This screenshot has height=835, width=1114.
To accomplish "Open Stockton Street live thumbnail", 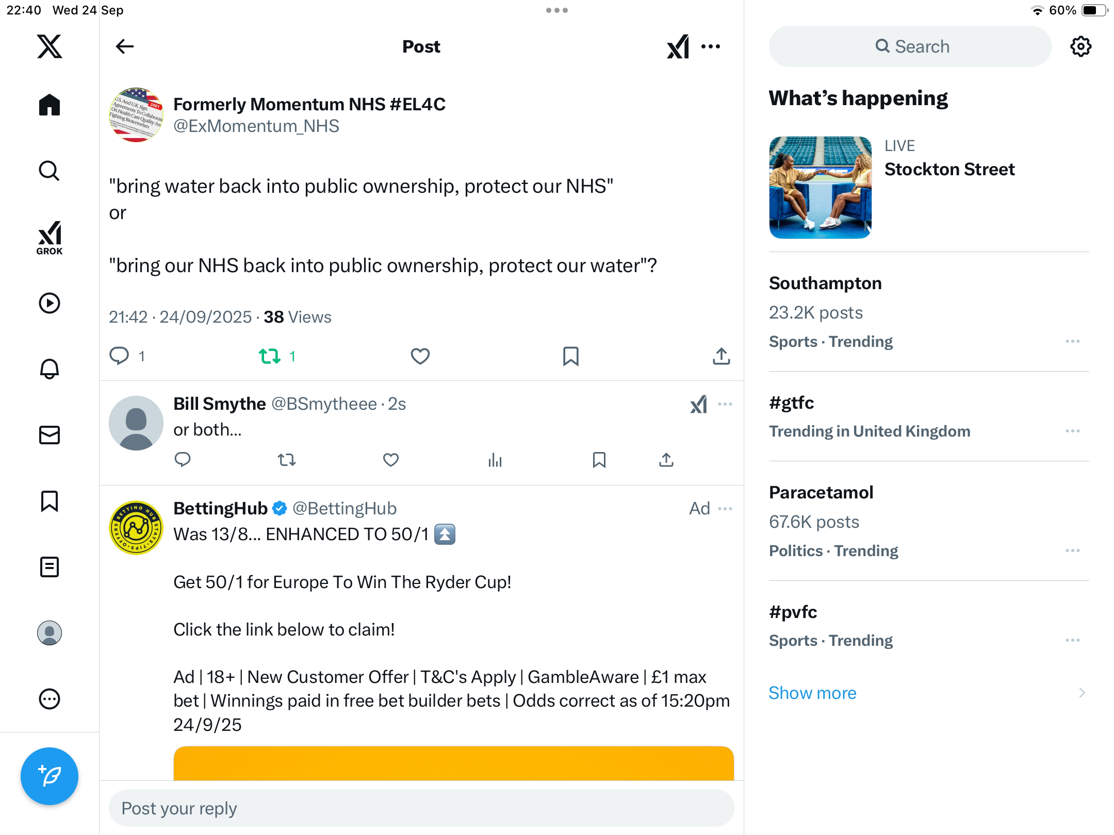I will tap(820, 188).
